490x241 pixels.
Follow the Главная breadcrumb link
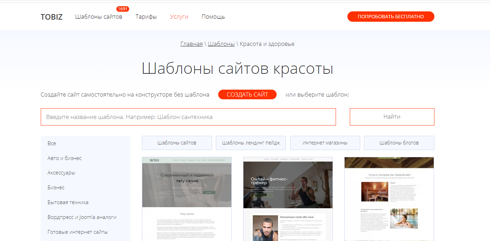click(191, 44)
